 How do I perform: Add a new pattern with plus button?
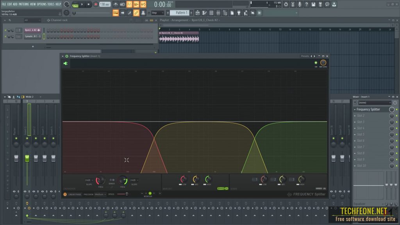tap(191, 13)
